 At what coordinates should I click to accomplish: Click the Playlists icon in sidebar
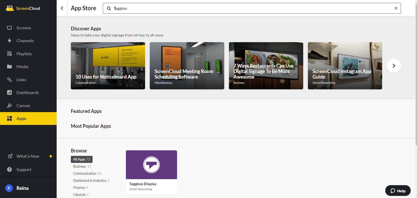pos(9,54)
